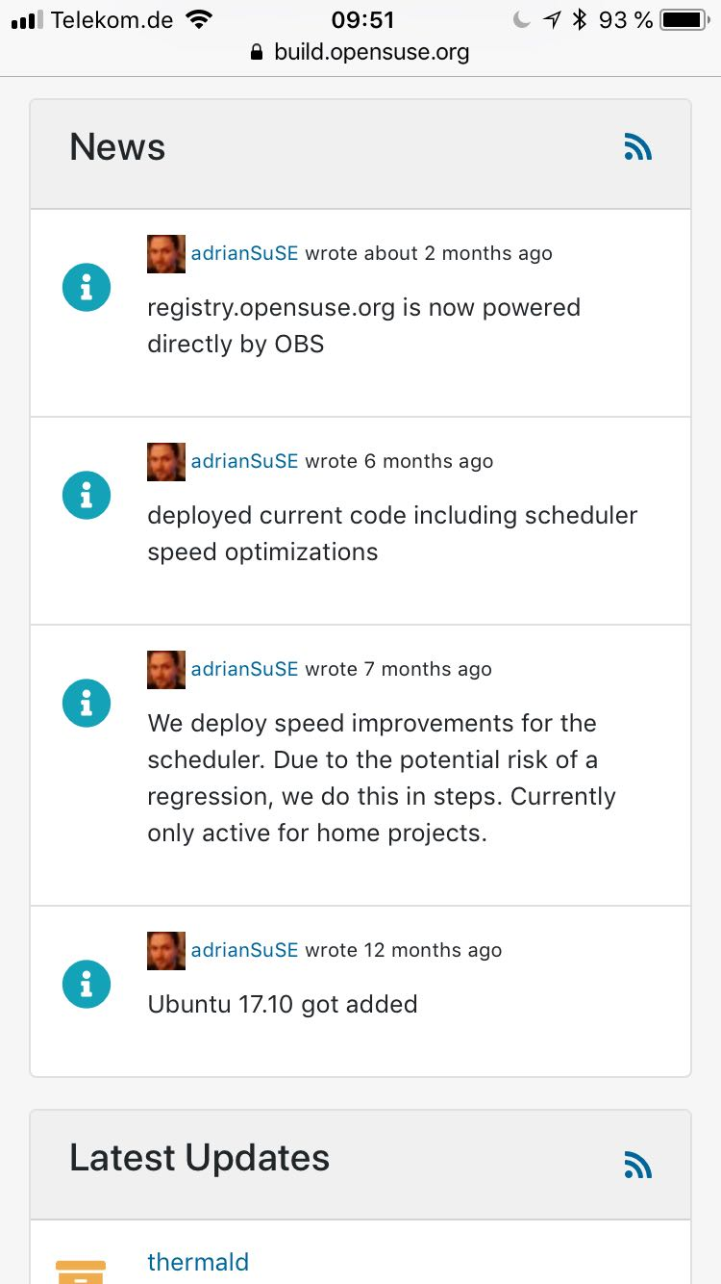Click adrianSuSE avatar on registry news post
This screenshot has width=721, height=1284.
165,253
